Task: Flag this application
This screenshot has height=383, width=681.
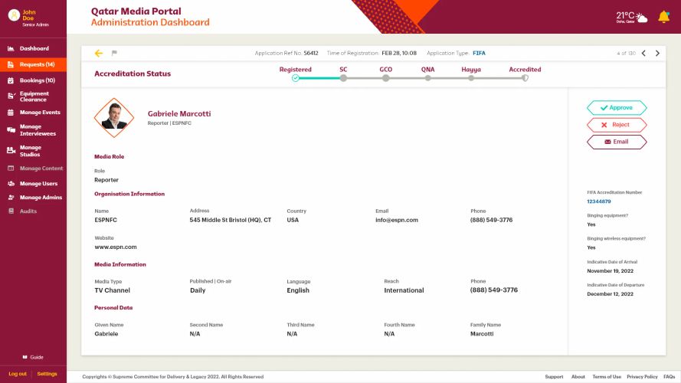Action: point(114,53)
